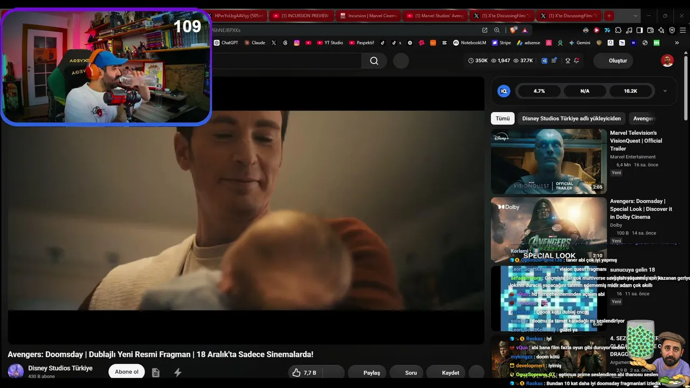Expand the IQ stats panel chevron
The height and width of the screenshot is (388, 690).
point(665,91)
